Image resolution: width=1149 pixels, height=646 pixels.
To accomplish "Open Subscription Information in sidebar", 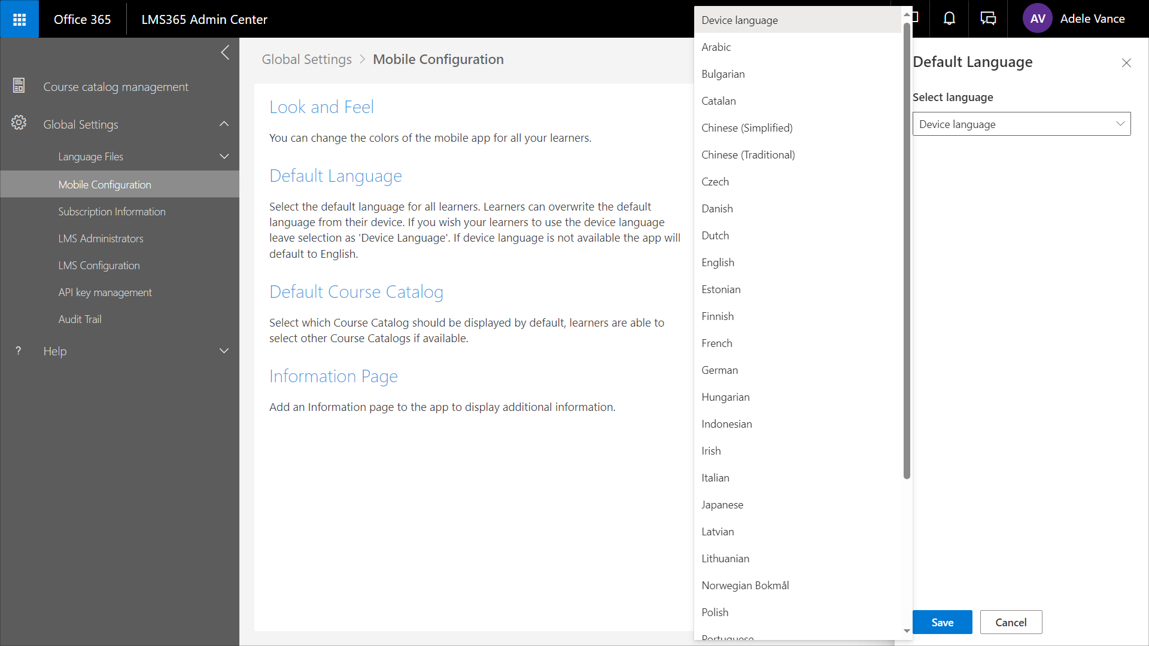I will coord(112,212).
